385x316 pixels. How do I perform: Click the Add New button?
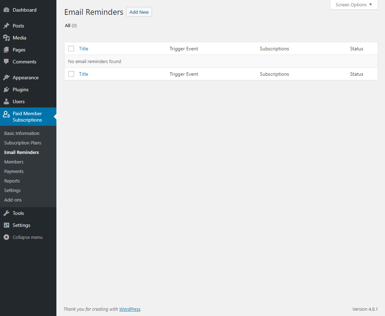pos(139,12)
